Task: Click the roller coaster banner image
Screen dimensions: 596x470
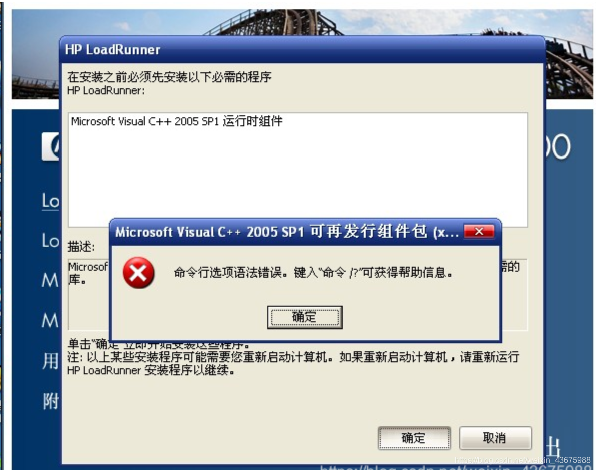Action: click(x=303, y=23)
